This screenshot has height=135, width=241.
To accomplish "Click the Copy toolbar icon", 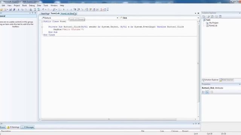I will click(22, 9).
